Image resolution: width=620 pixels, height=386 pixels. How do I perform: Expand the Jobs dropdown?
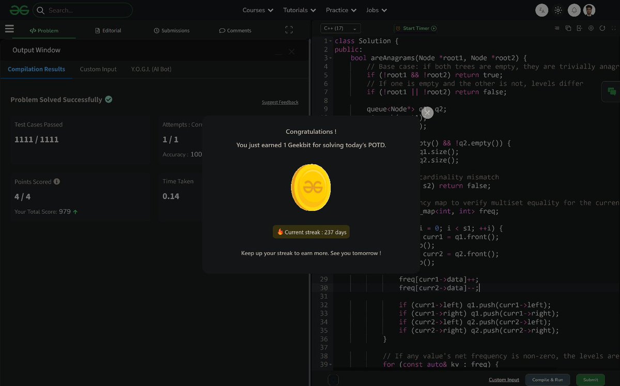click(x=376, y=10)
